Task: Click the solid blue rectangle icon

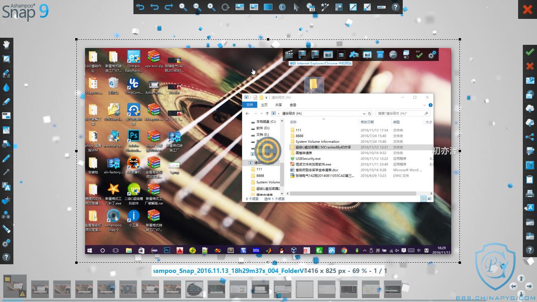Action: click(268, 7)
